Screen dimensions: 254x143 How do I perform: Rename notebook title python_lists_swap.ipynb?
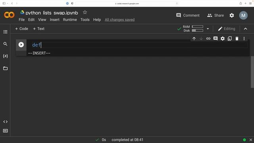click(52, 13)
